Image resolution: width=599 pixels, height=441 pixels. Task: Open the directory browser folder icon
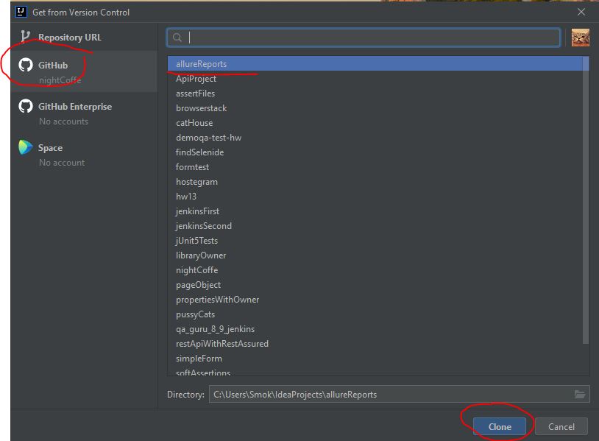580,393
